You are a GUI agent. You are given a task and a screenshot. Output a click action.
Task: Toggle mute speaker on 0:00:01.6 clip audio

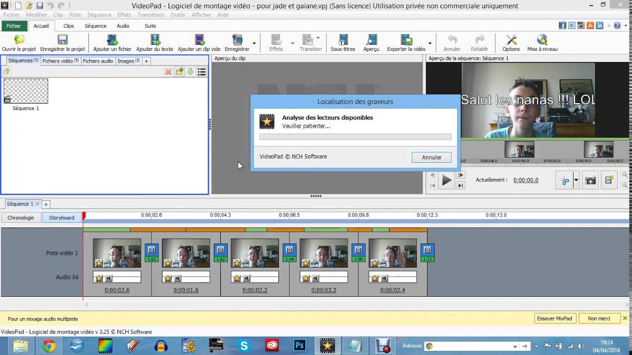[177, 278]
